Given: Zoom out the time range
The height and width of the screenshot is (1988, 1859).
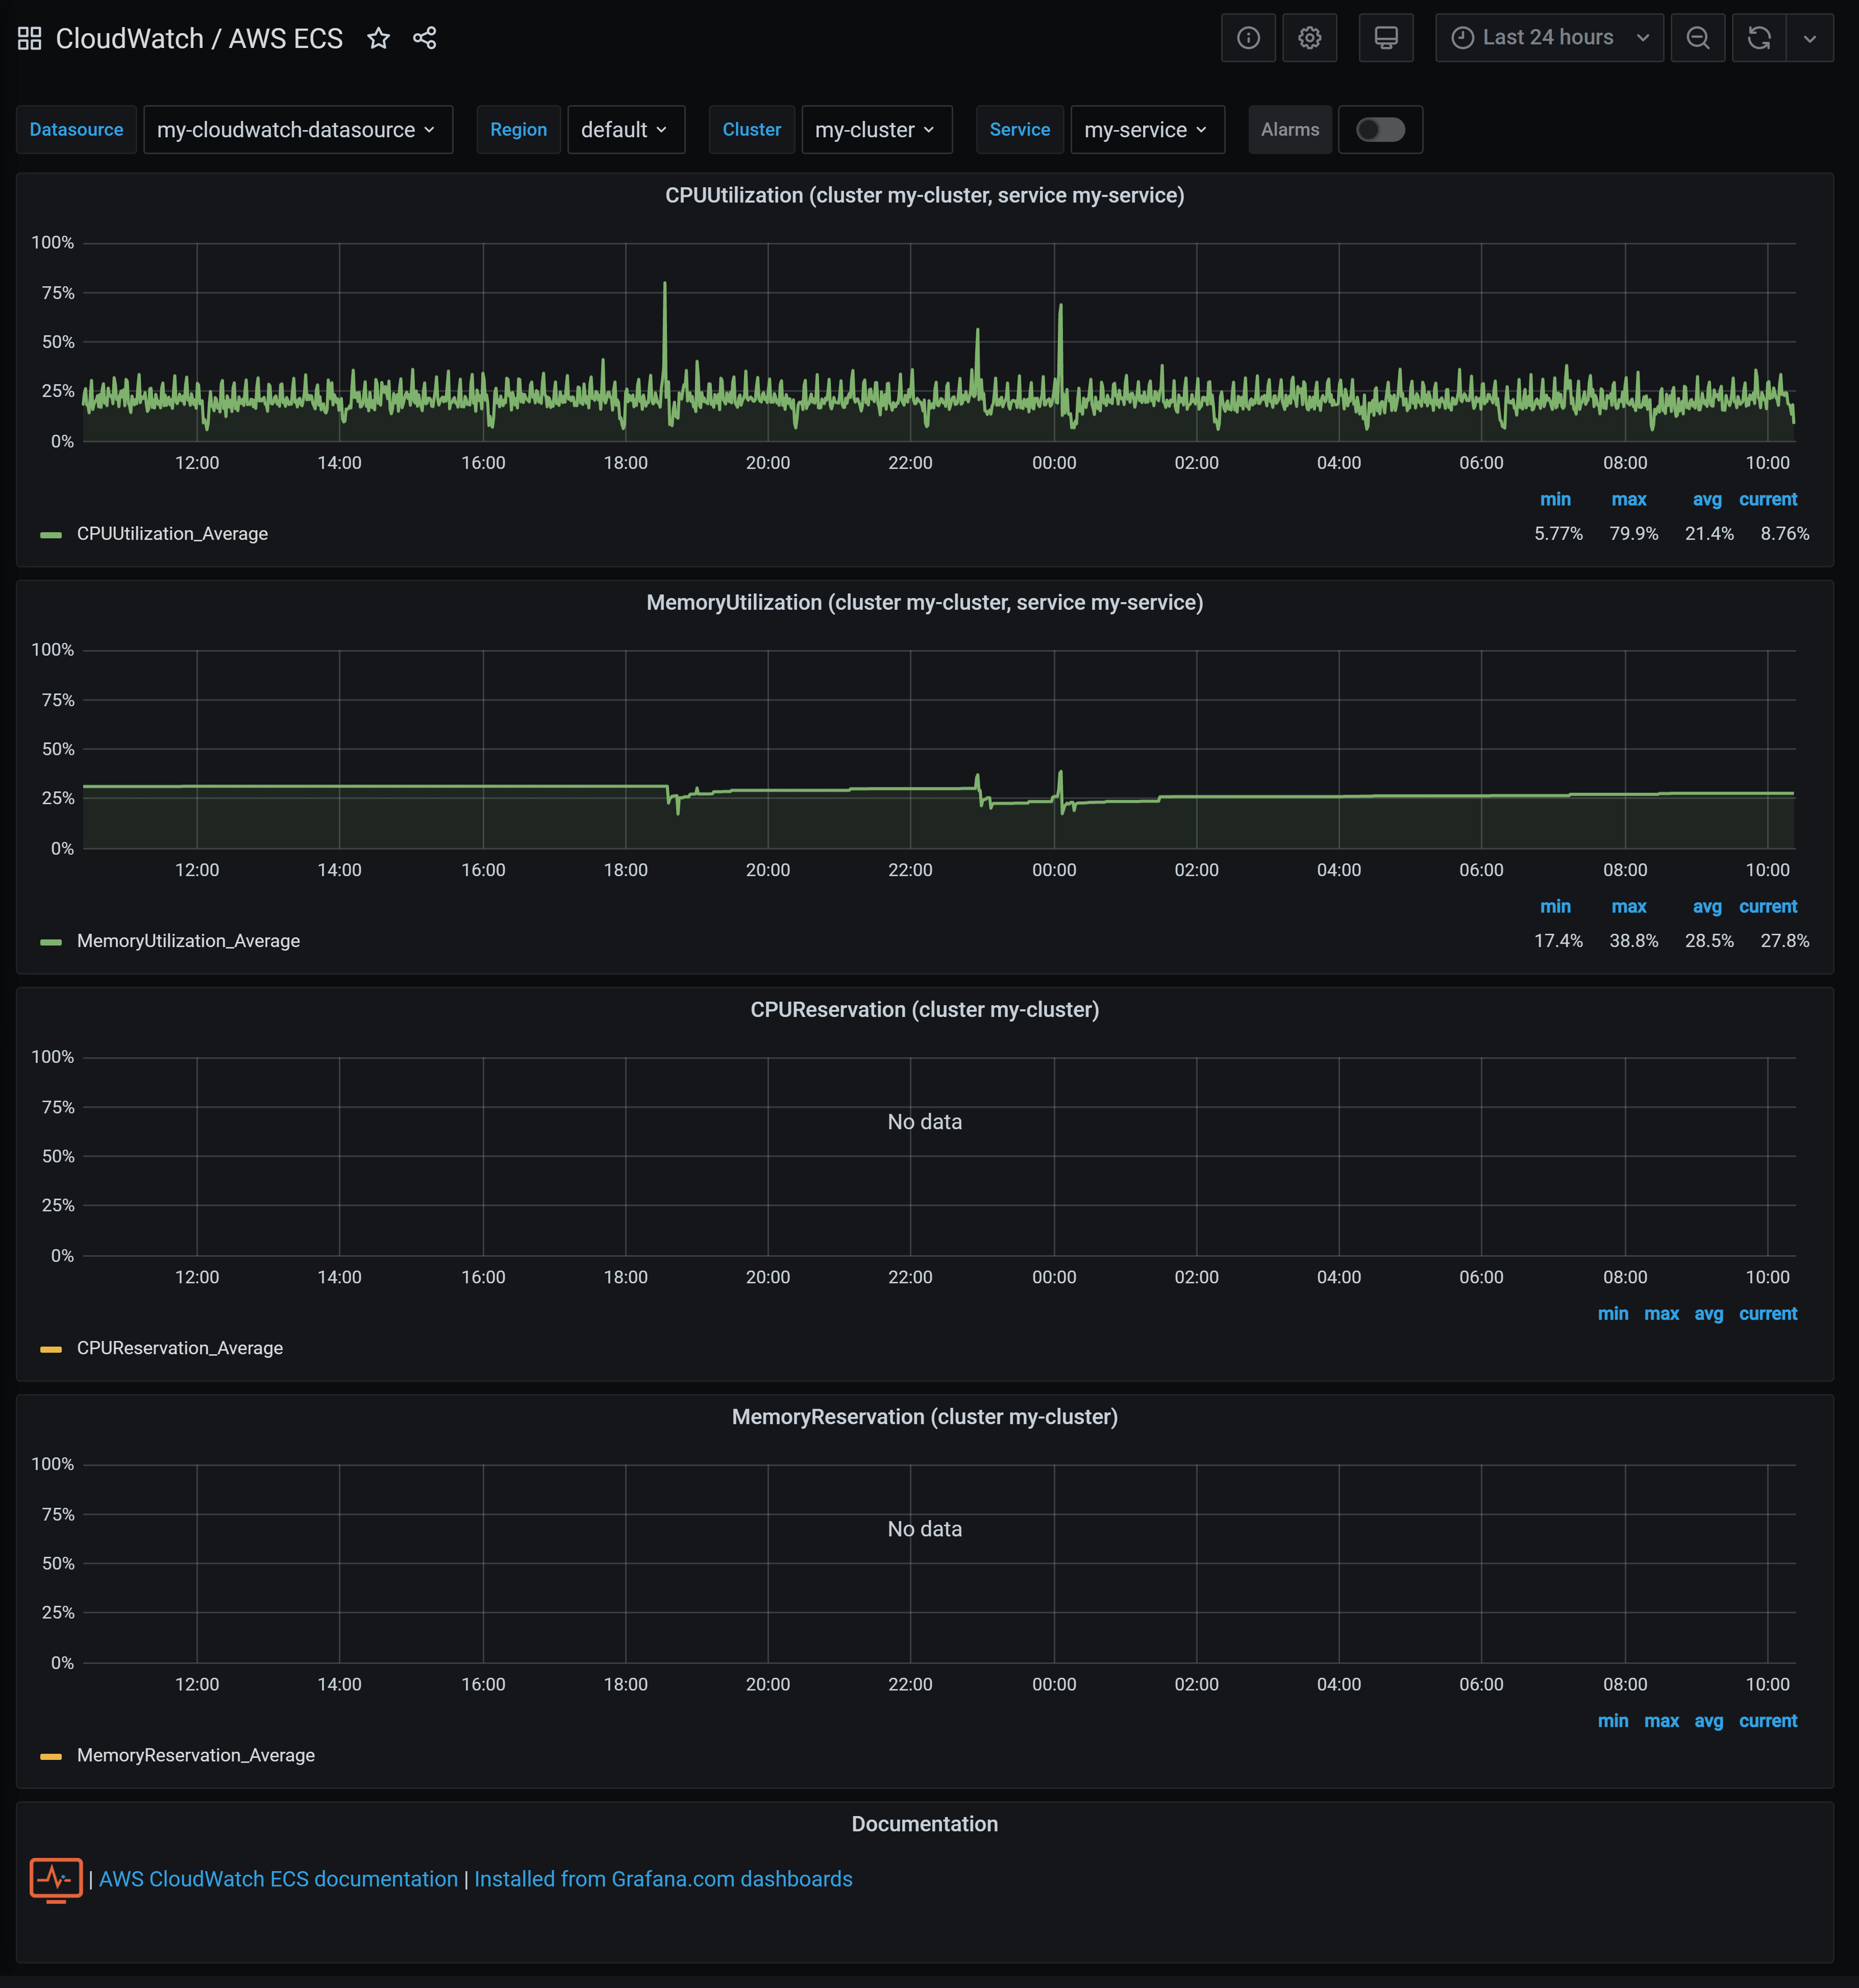Looking at the screenshot, I should [x=1698, y=38].
